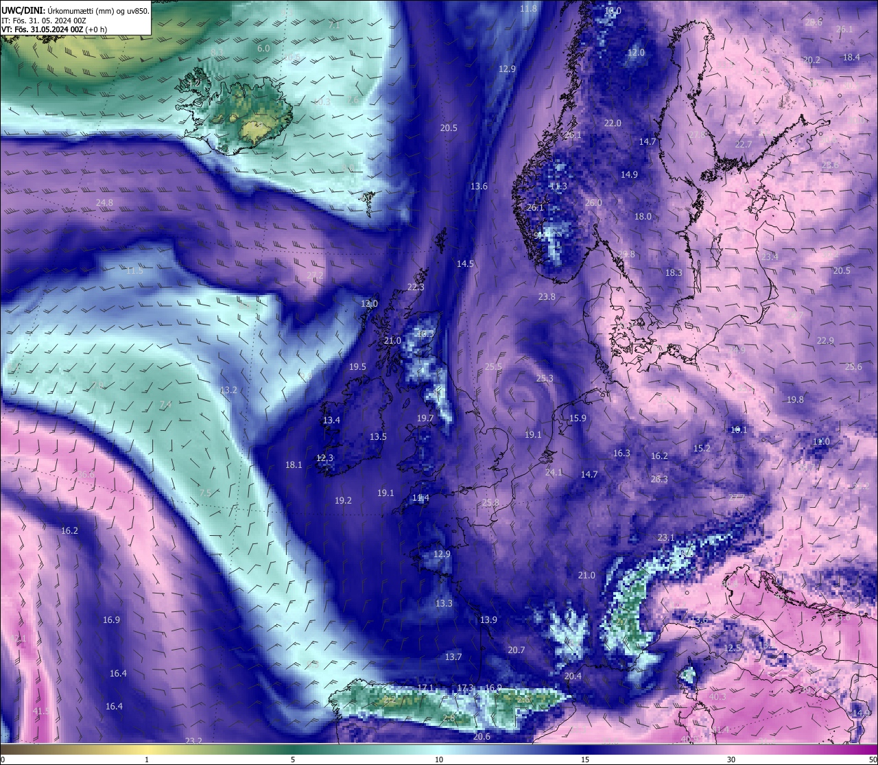This screenshot has height=765, width=878.
Task: Click the 20.7 value label
Action: (516, 650)
